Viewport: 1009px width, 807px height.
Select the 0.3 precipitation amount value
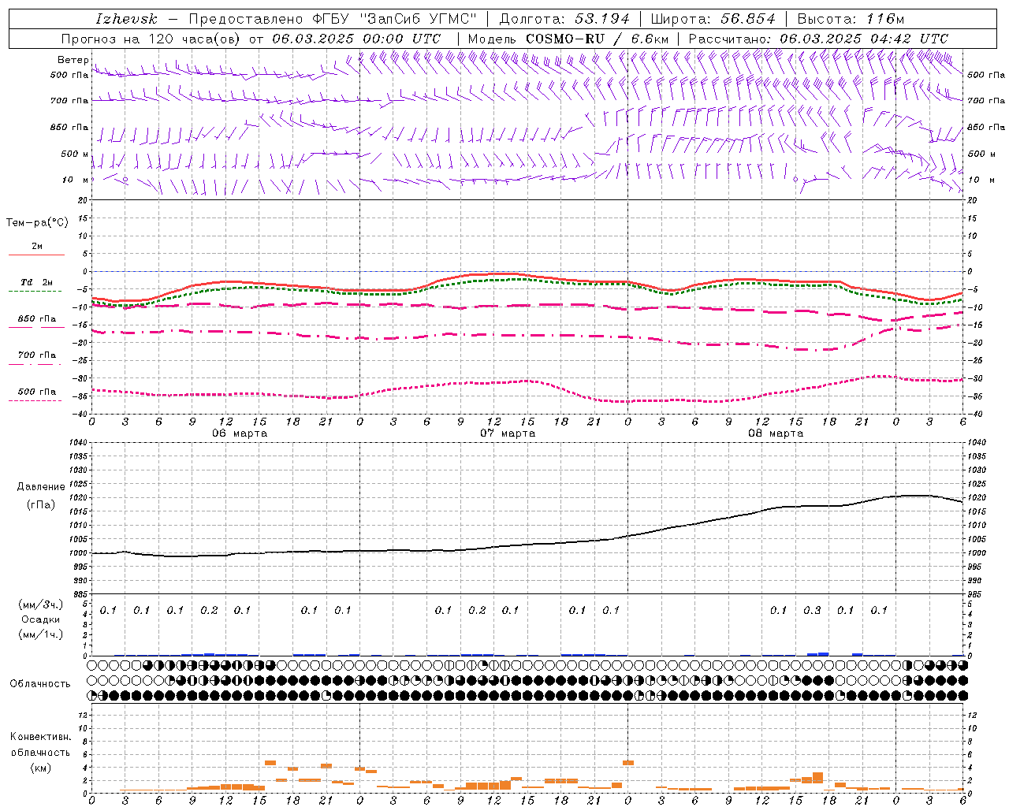point(812,611)
